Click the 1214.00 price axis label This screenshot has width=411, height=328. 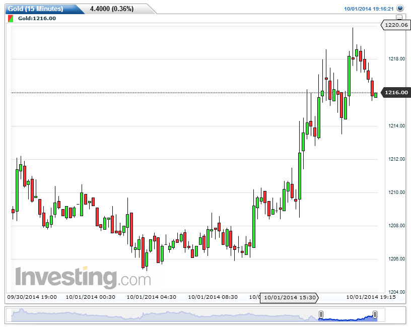point(396,126)
